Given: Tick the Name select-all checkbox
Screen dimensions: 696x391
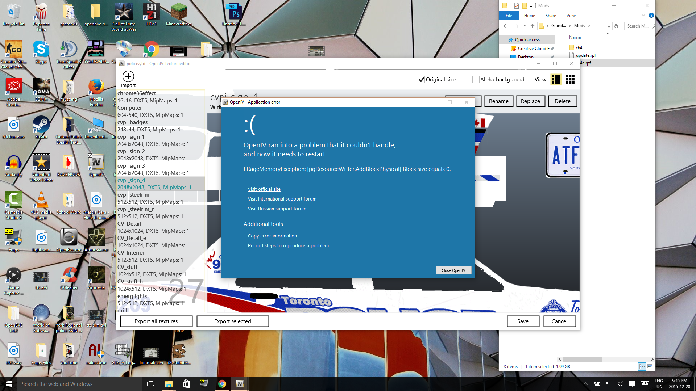Looking at the screenshot, I should click(563, 37).
